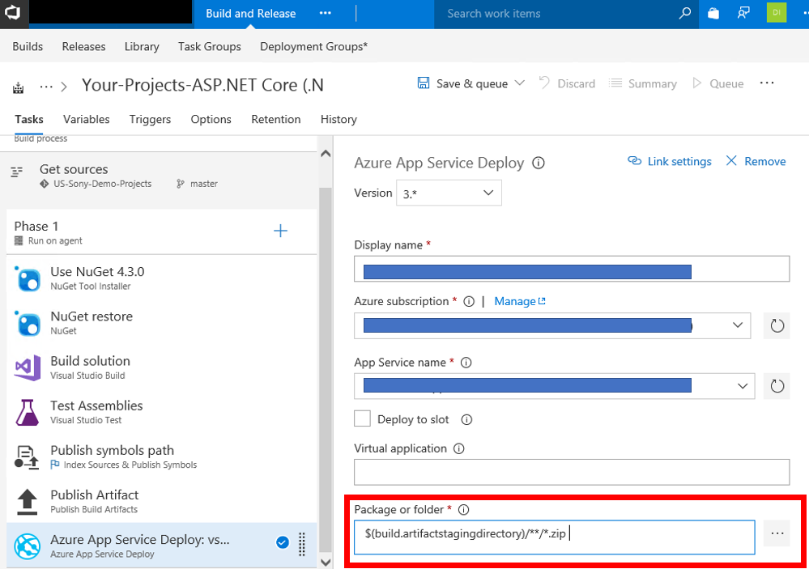The height and width of the screenshot is (569, 809).
Task: Enable the Deploy to slot checkbox
Action: pos(362,418)
